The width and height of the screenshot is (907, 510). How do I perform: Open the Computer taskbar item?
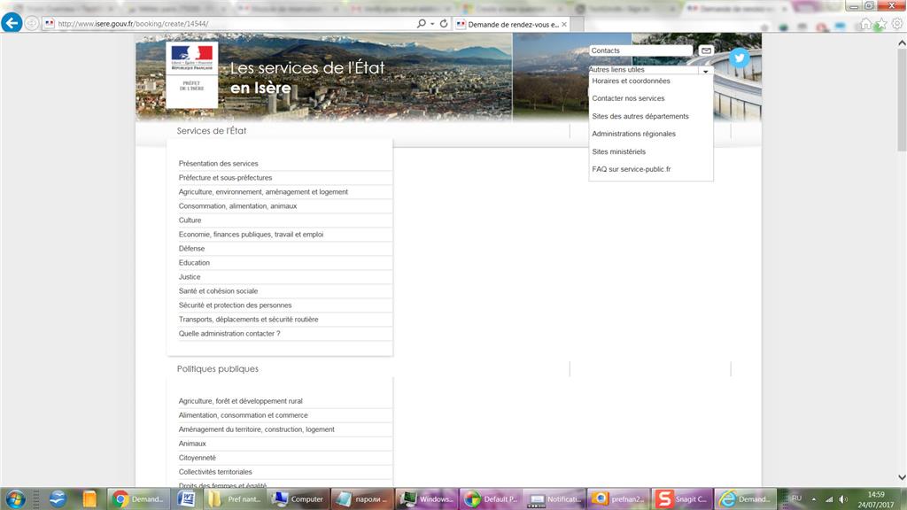point(298,499)
